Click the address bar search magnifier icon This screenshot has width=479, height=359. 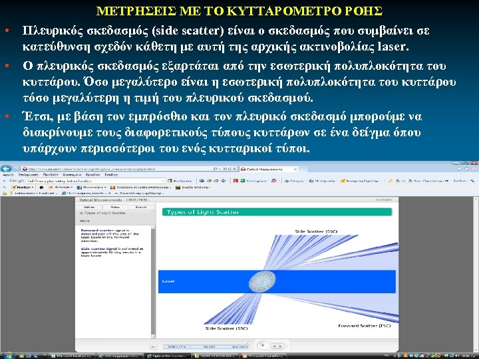click(x=216, y=169)
